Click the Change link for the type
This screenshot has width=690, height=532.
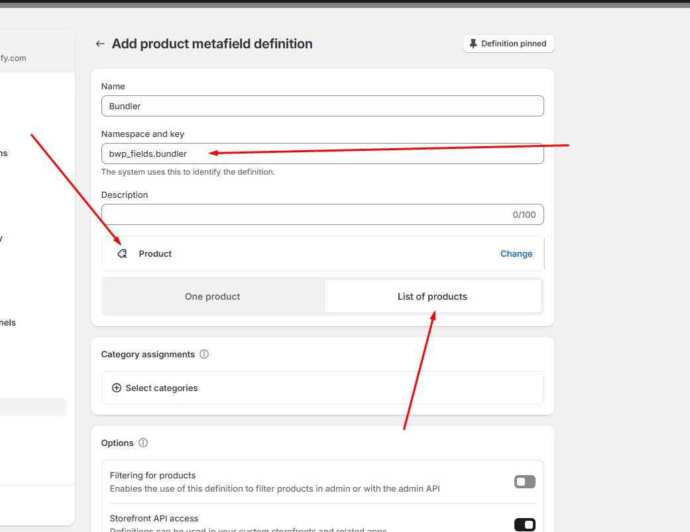click(x=516, y=253)
